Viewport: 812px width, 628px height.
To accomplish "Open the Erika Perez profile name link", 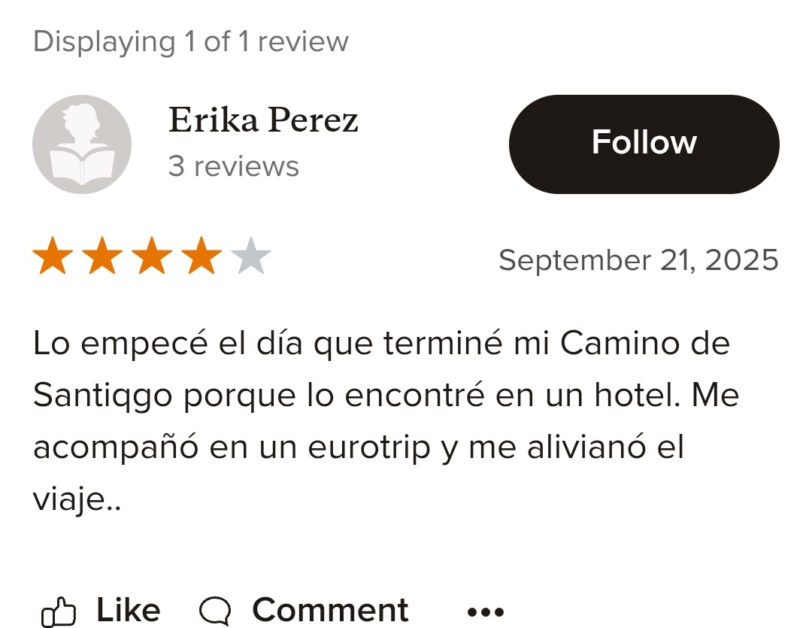I will [x=263, y=120].
